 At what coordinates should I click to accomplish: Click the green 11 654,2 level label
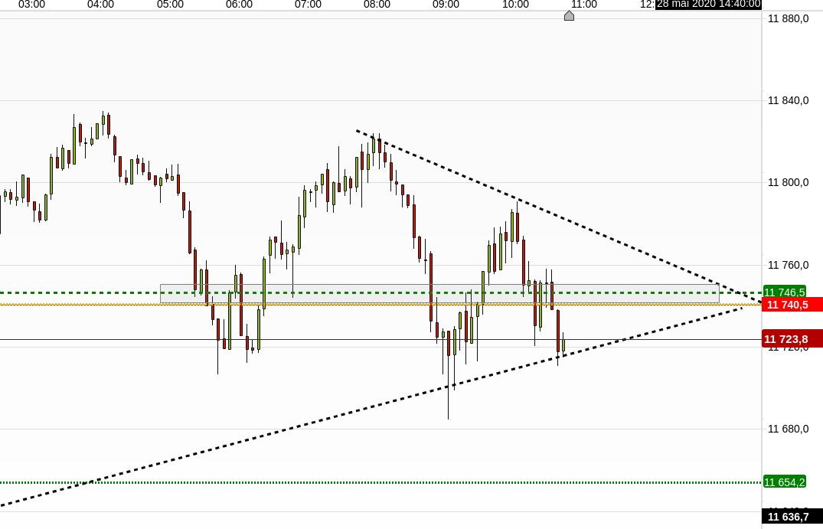(784, 482)
